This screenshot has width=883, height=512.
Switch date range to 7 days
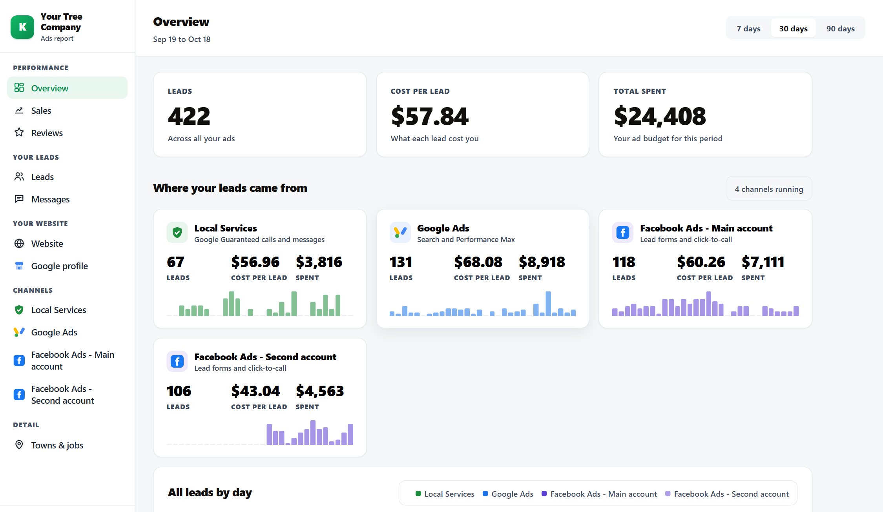pos(748,28)
